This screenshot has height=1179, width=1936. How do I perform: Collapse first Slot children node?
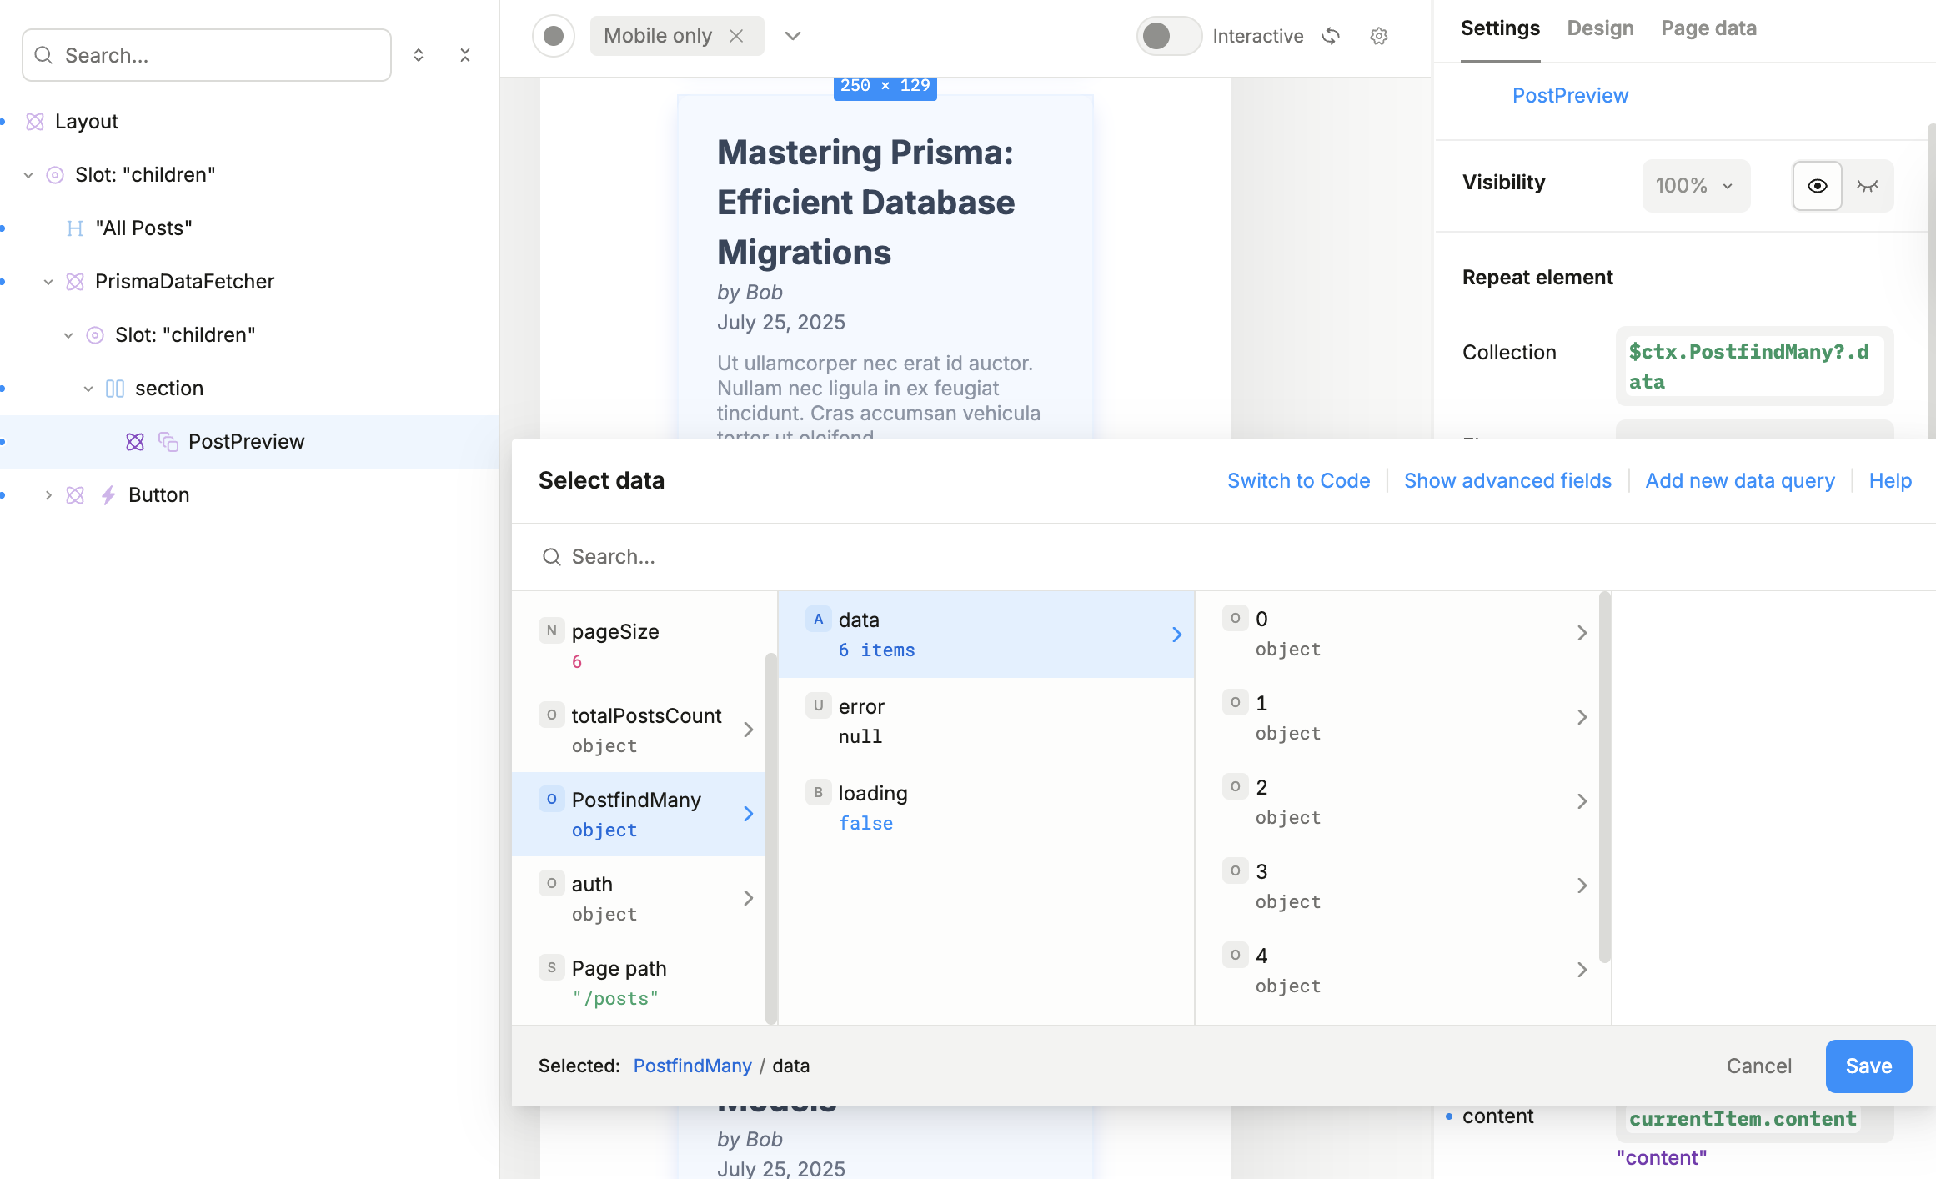(28, 175)
